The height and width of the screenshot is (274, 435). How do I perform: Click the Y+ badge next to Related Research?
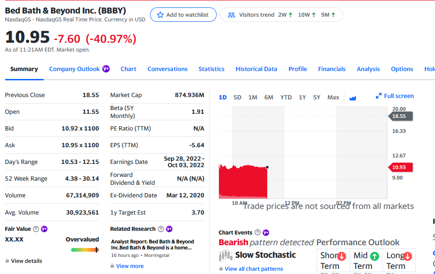coord(169,229)
